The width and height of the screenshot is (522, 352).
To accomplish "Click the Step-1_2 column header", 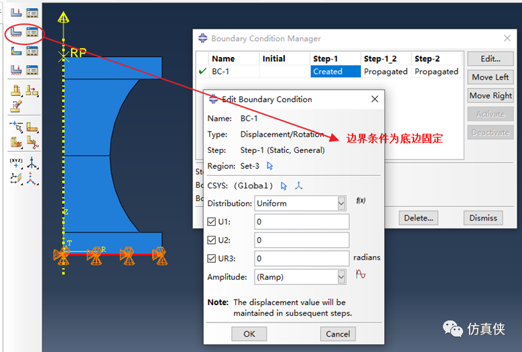I will tap(386, 59).
